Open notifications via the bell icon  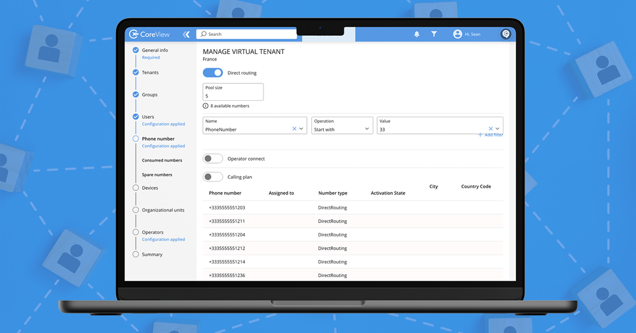(417, 33)
